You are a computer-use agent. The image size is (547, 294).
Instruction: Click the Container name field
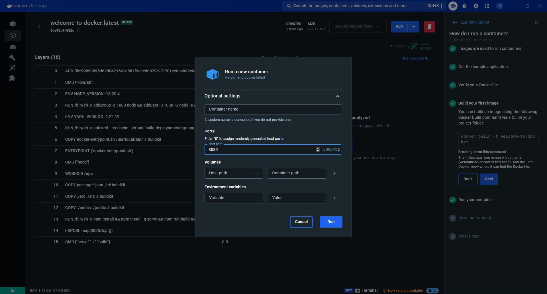273,109
